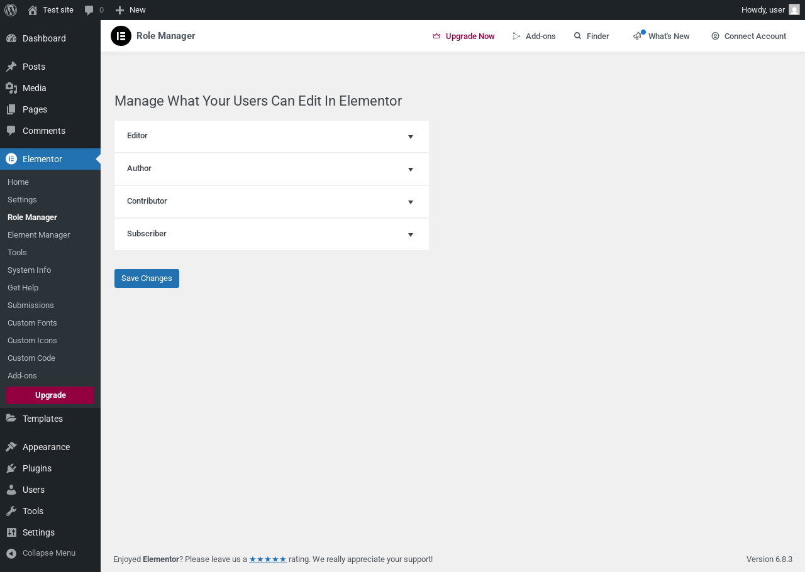
Task: Expand the Editor role arrow
Action: (x=411, y=137)
